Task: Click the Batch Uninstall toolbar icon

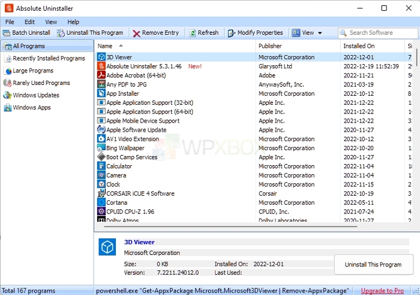Action: click(6, 33)
